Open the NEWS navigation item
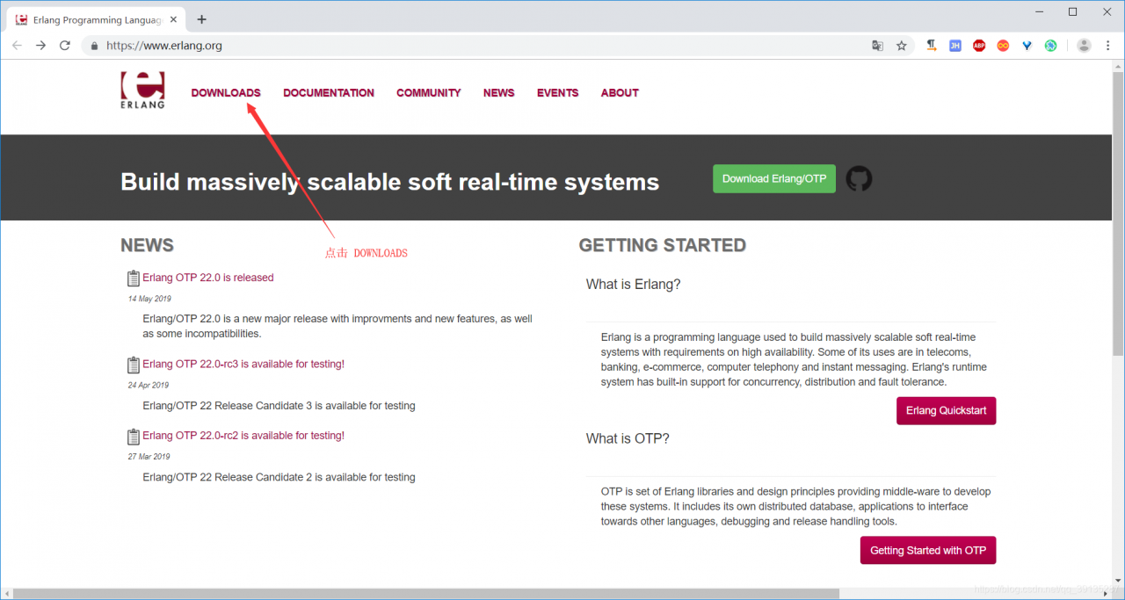This screenshot has height=600, width=1125. [498, 92]
